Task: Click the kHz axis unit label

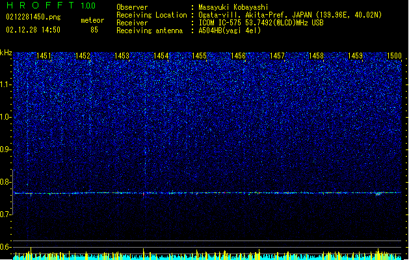Action: coord(6,53)
